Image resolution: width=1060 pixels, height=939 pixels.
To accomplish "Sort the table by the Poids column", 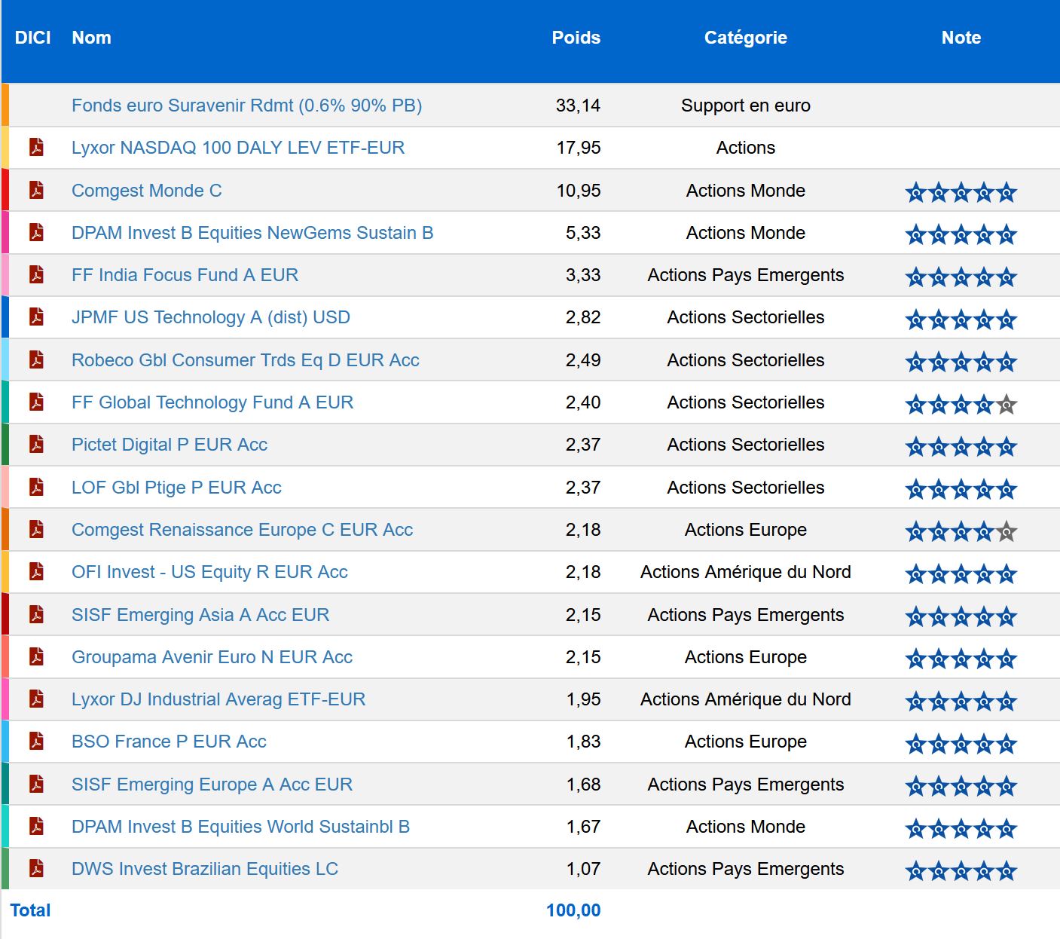I will coord(576,38).
